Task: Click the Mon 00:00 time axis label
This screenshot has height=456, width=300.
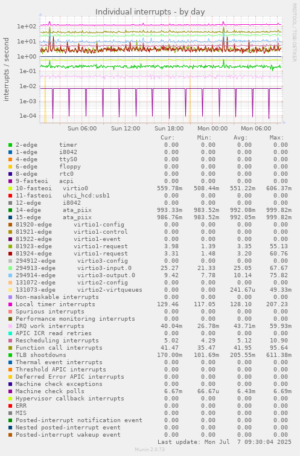Action: click(x=212, y=128)
